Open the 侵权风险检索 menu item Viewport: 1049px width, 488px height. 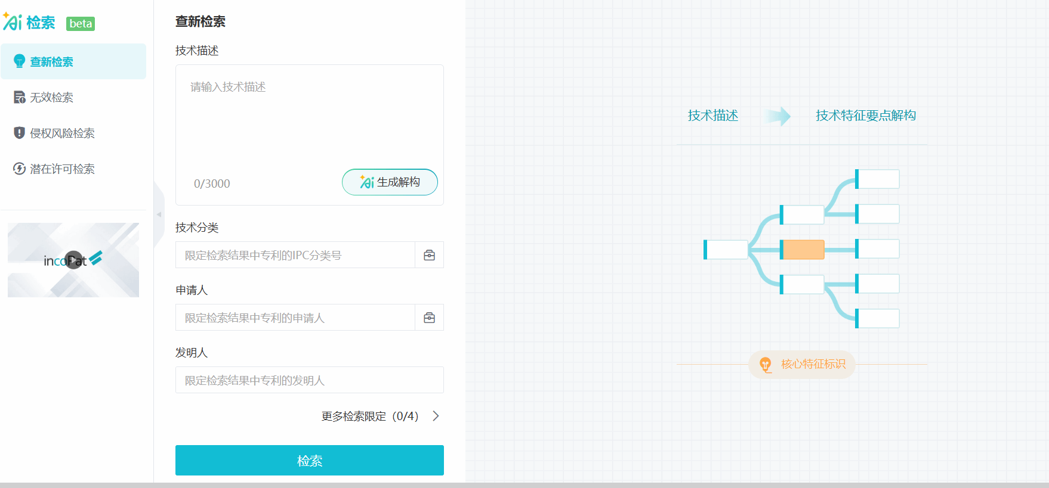coord(62,133)
